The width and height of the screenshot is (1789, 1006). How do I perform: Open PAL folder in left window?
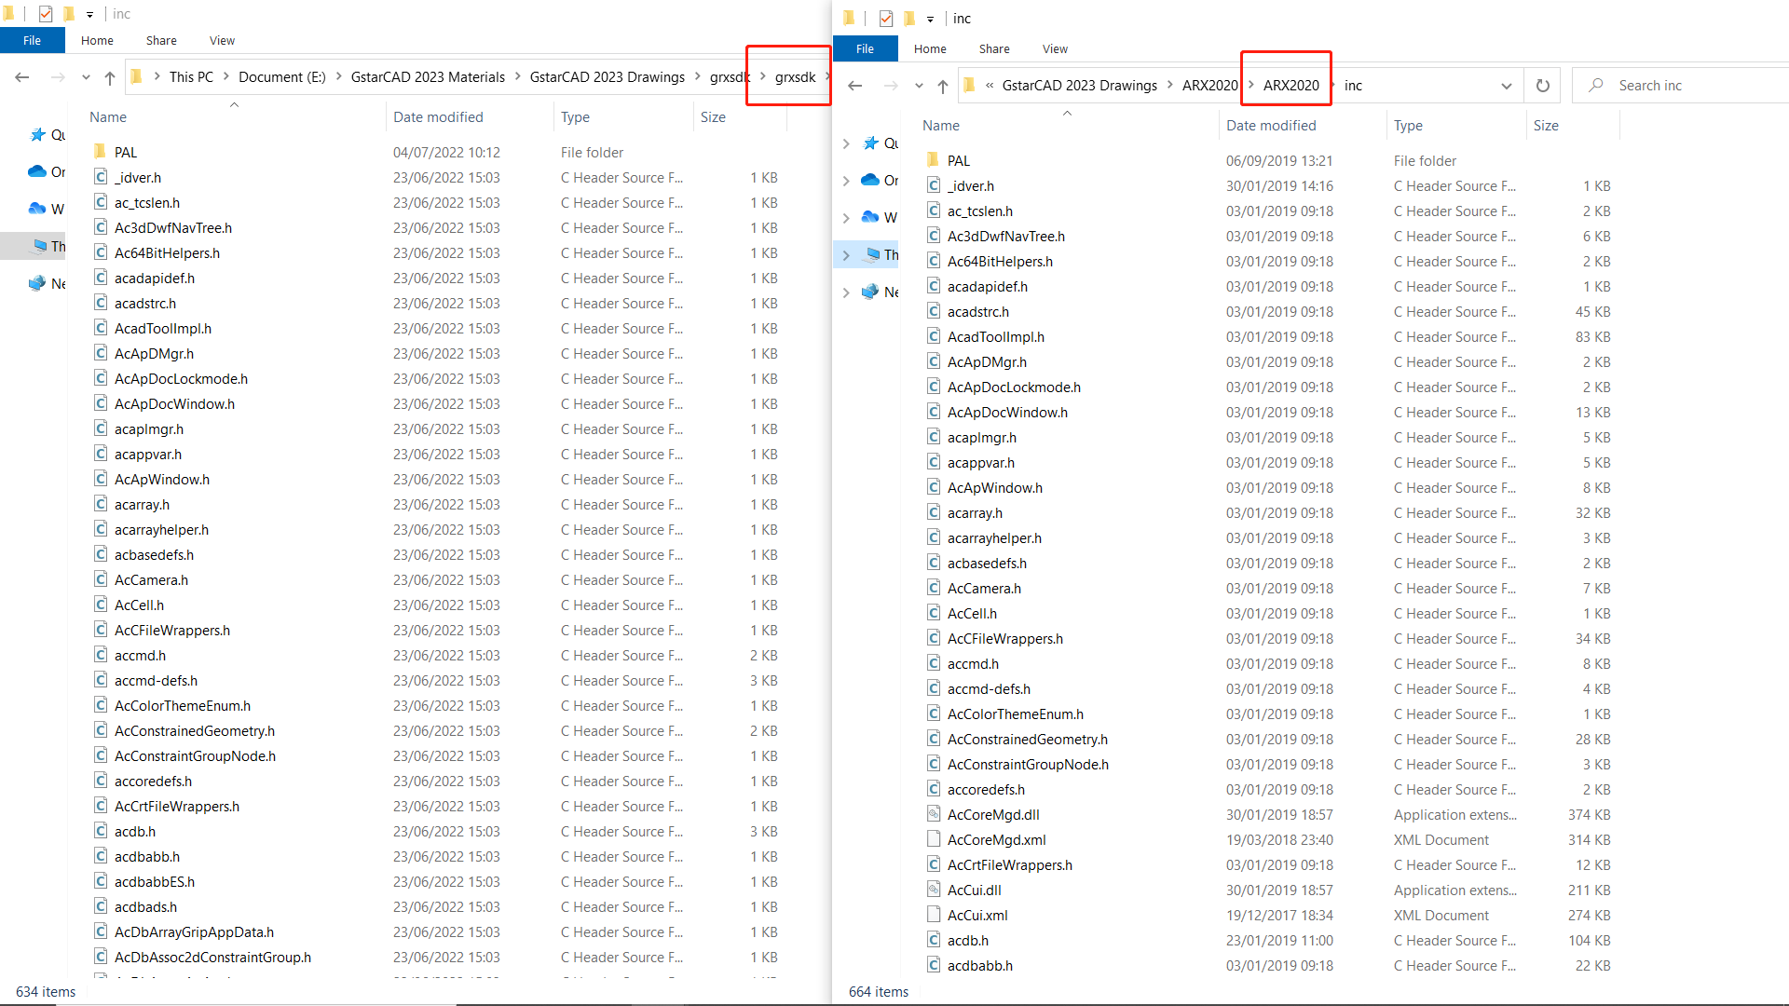click(x=125, y=152)
